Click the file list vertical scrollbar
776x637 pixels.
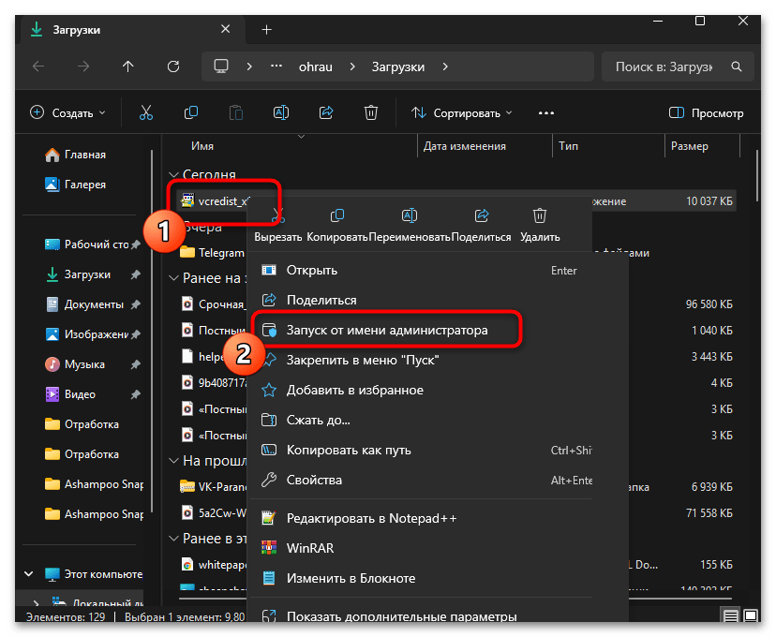[x=757, y=176]
